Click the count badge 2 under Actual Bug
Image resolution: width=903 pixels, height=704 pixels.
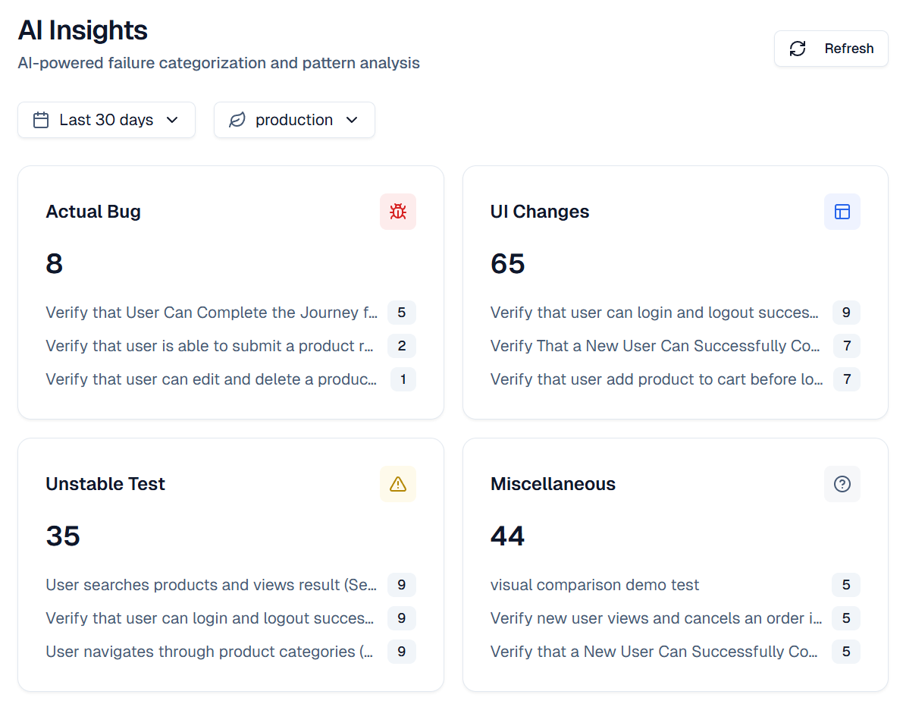(x=401, y=346)
